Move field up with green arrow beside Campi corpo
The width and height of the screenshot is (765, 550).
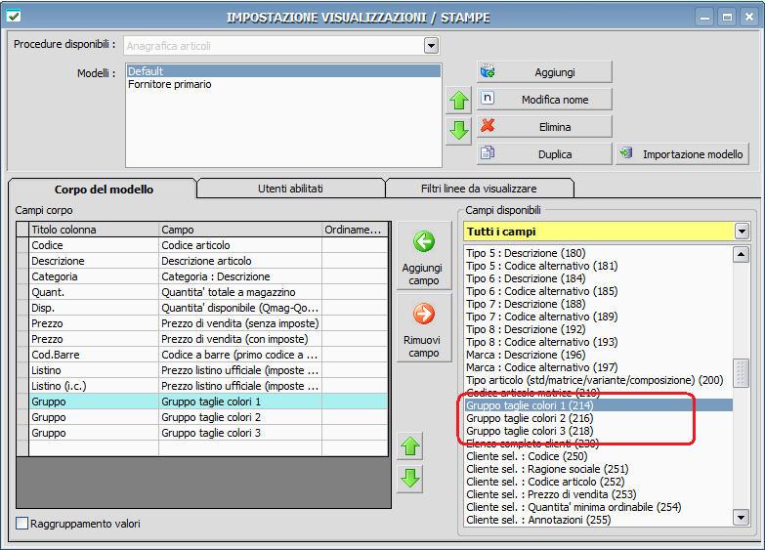coord(410,446)
